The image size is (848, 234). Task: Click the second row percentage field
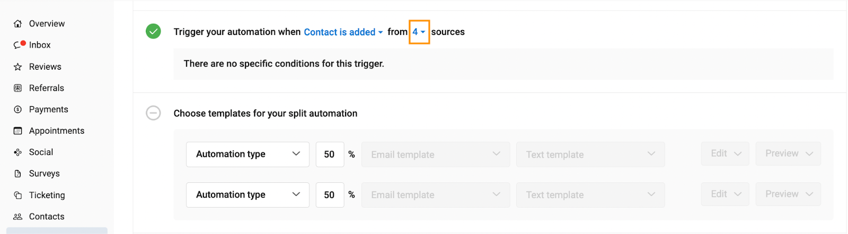coord(330,195)
